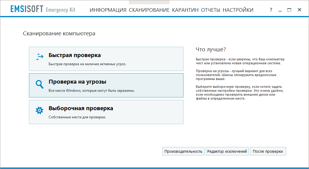The width and height of the screenshot is (309, 169).
Task: Go to the КАРАНТИН tab
Action: pyautogui.click(x=185, y=10)
